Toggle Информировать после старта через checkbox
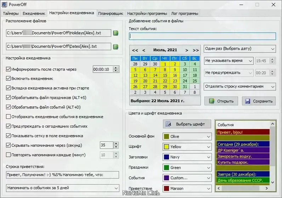Viewport: 282px width, 198px height. (8, 69)
